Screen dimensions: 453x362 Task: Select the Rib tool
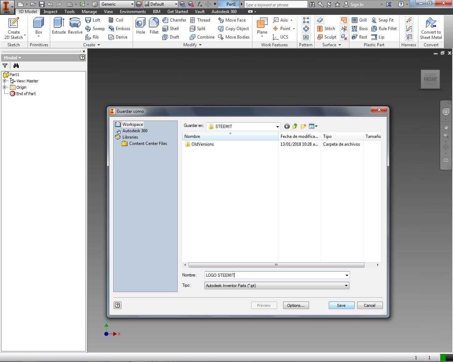pos(92,37)
